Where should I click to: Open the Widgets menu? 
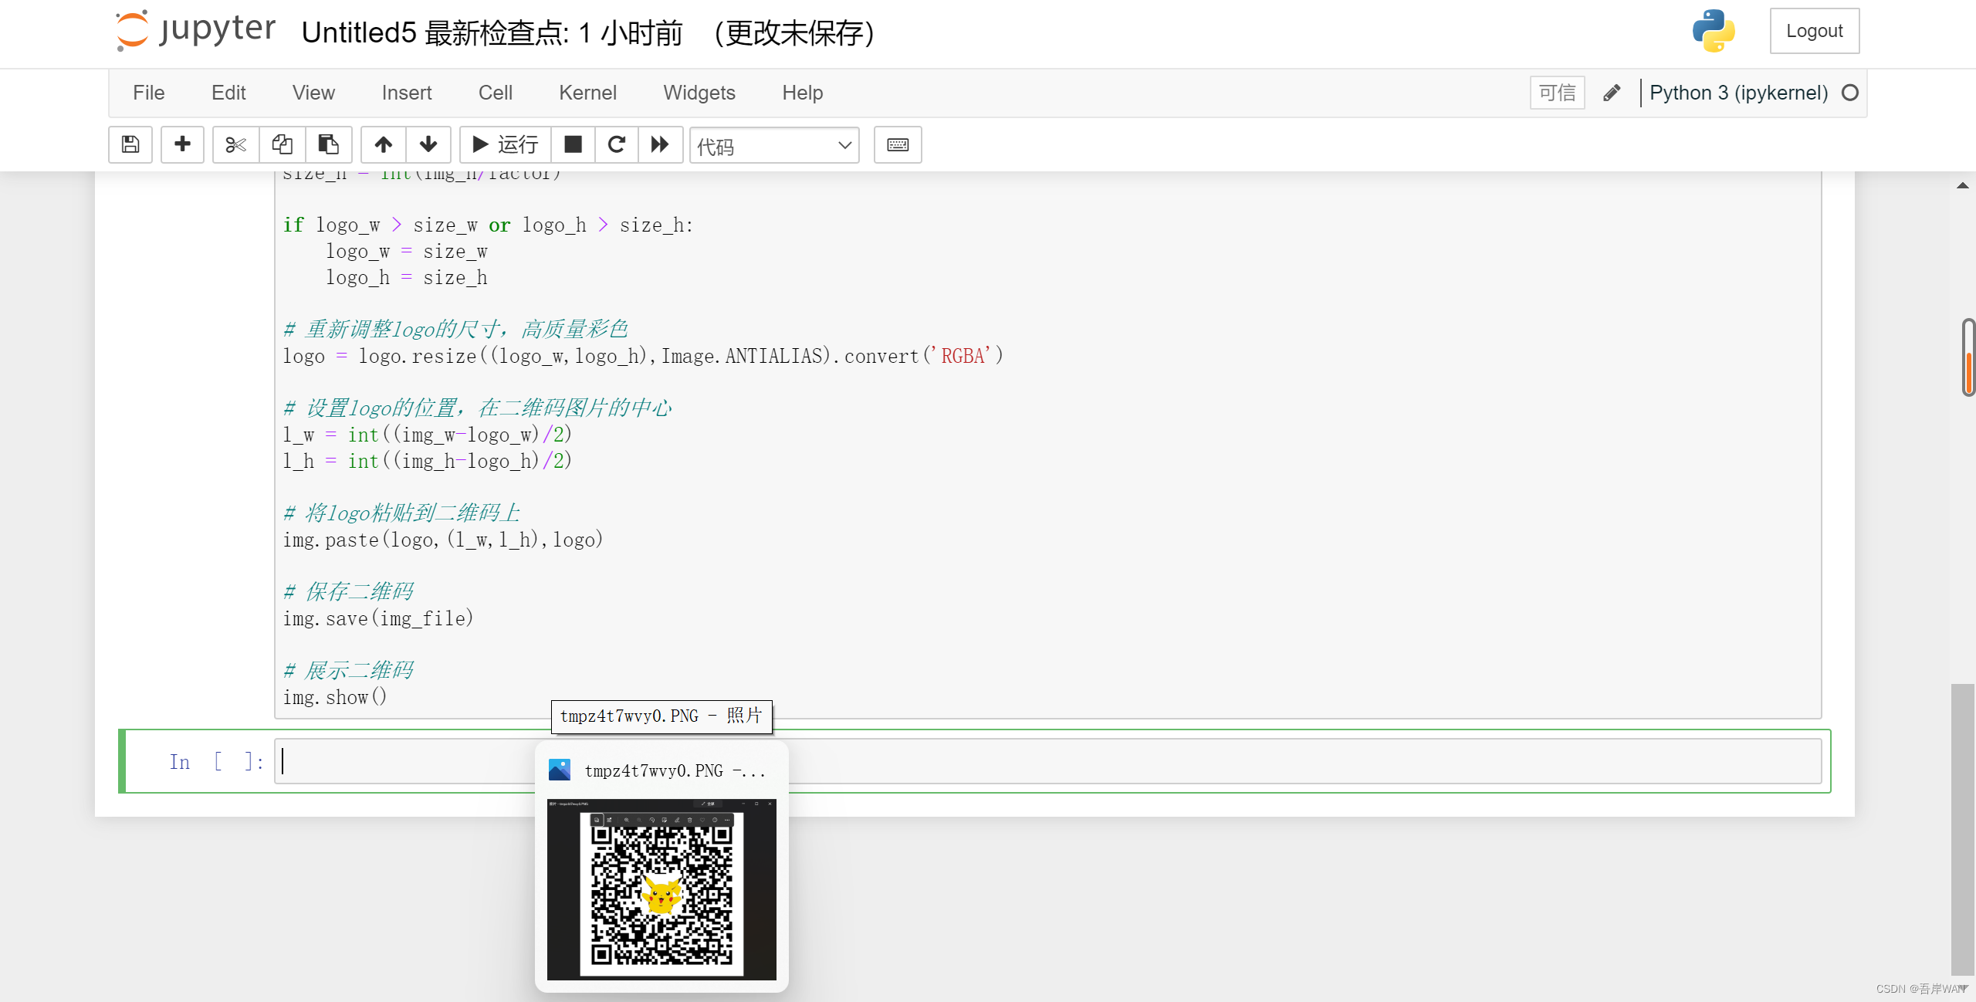[698, 92]
